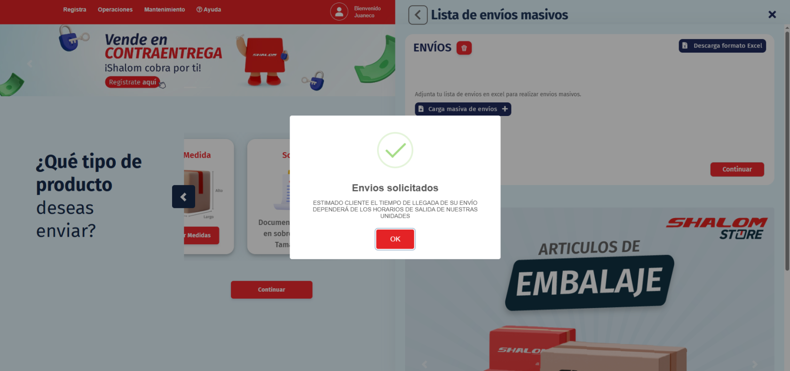The image size is (790, 371).
Task: Click Descarga formato Excel button
Action: coord(722,46)
